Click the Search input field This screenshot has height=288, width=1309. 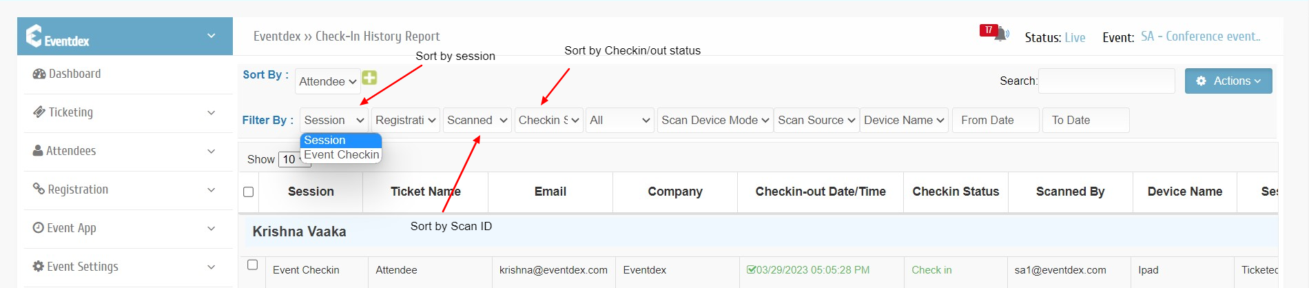click(x=1106, y=81)
